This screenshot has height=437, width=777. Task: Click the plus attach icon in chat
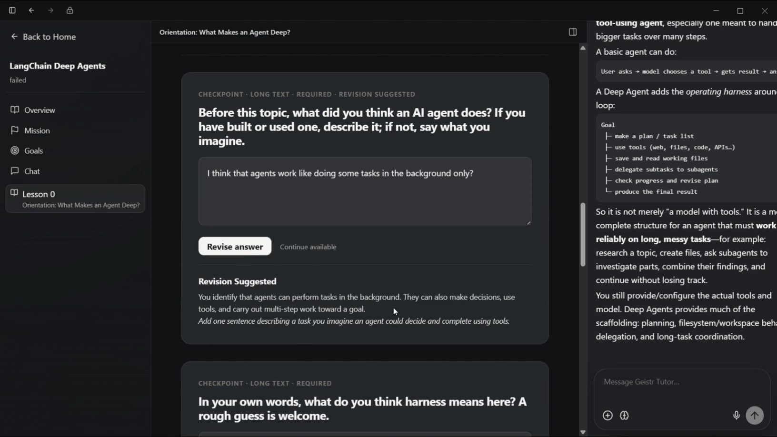tap(608, 416)
